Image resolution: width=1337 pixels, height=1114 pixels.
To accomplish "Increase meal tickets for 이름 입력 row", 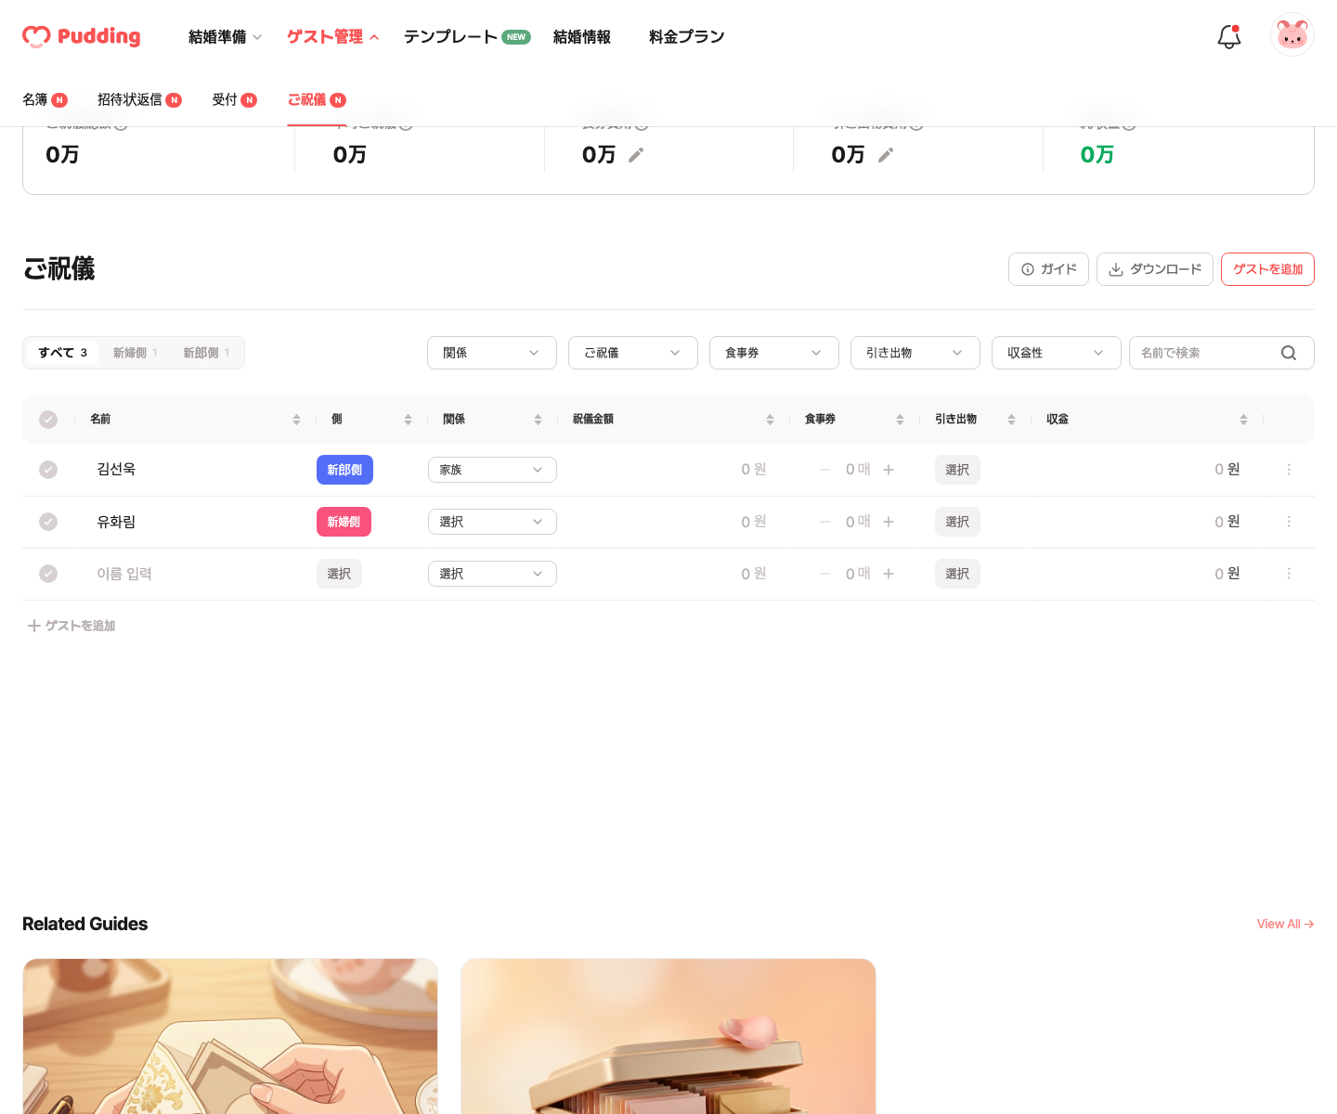I will click(889, 574).
